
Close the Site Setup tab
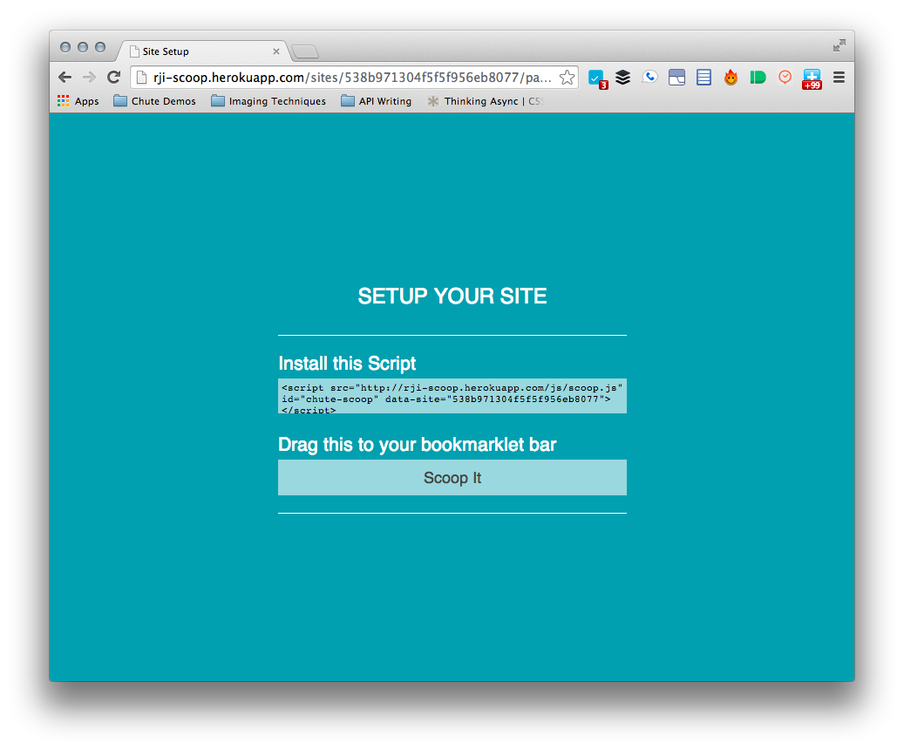point(276,51)
